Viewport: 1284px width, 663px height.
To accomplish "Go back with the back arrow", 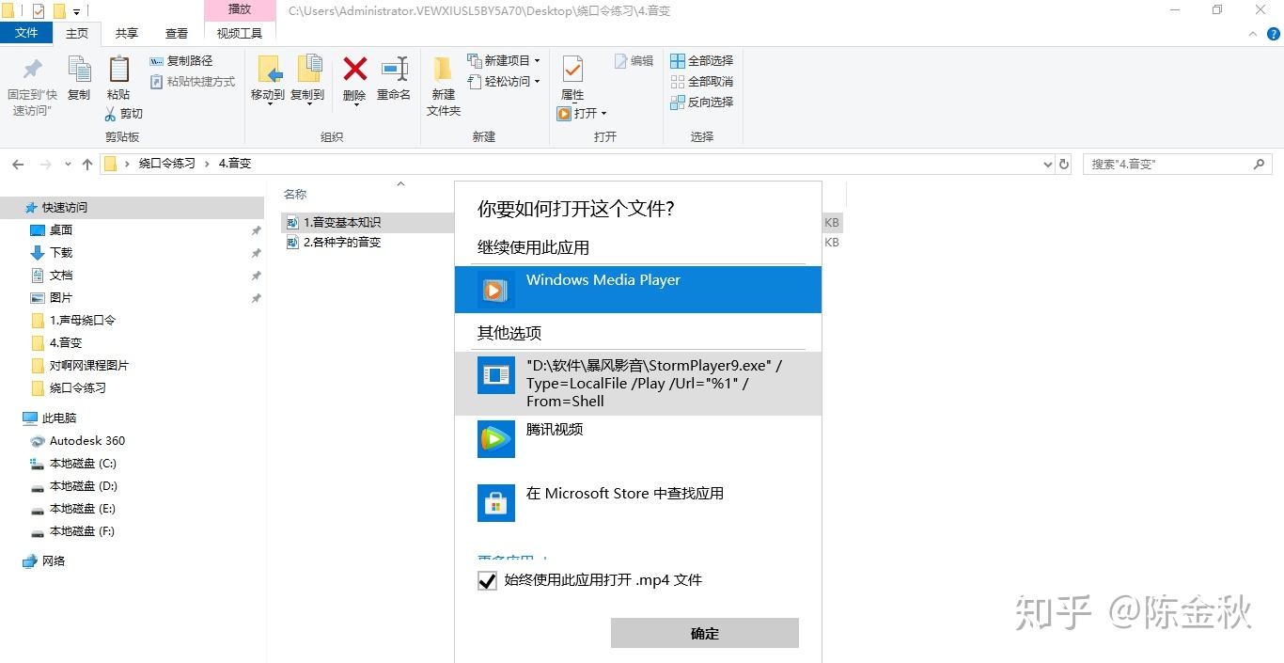I will (x=18, y=165).
